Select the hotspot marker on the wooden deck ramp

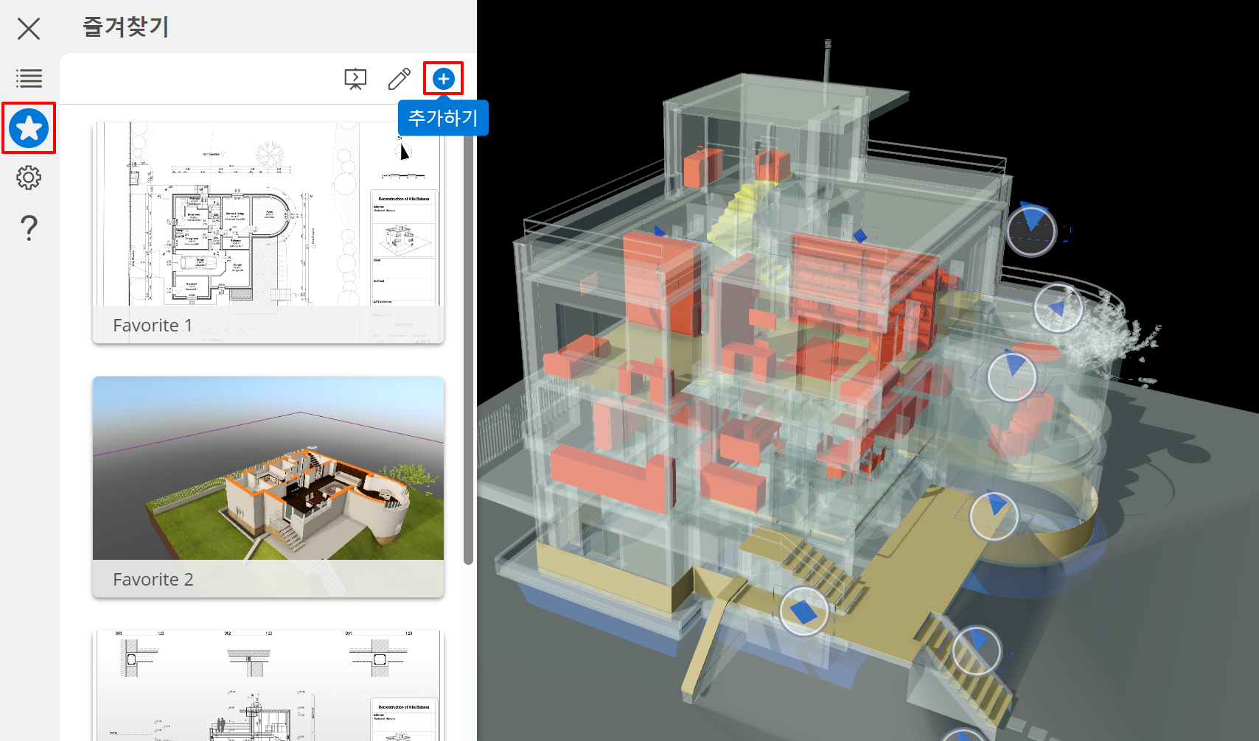994,516
